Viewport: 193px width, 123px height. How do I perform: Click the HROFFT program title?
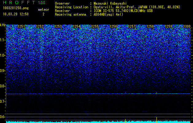pyautogui.click(x=19, y=2)
